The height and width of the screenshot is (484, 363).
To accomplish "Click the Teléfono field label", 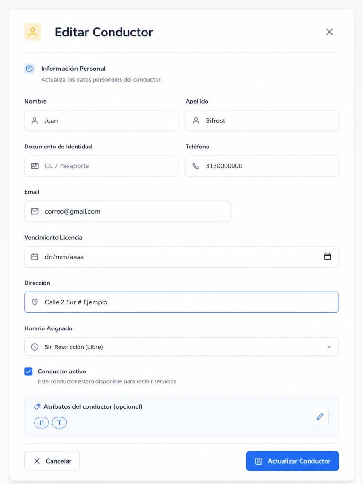I will (197, 147).
